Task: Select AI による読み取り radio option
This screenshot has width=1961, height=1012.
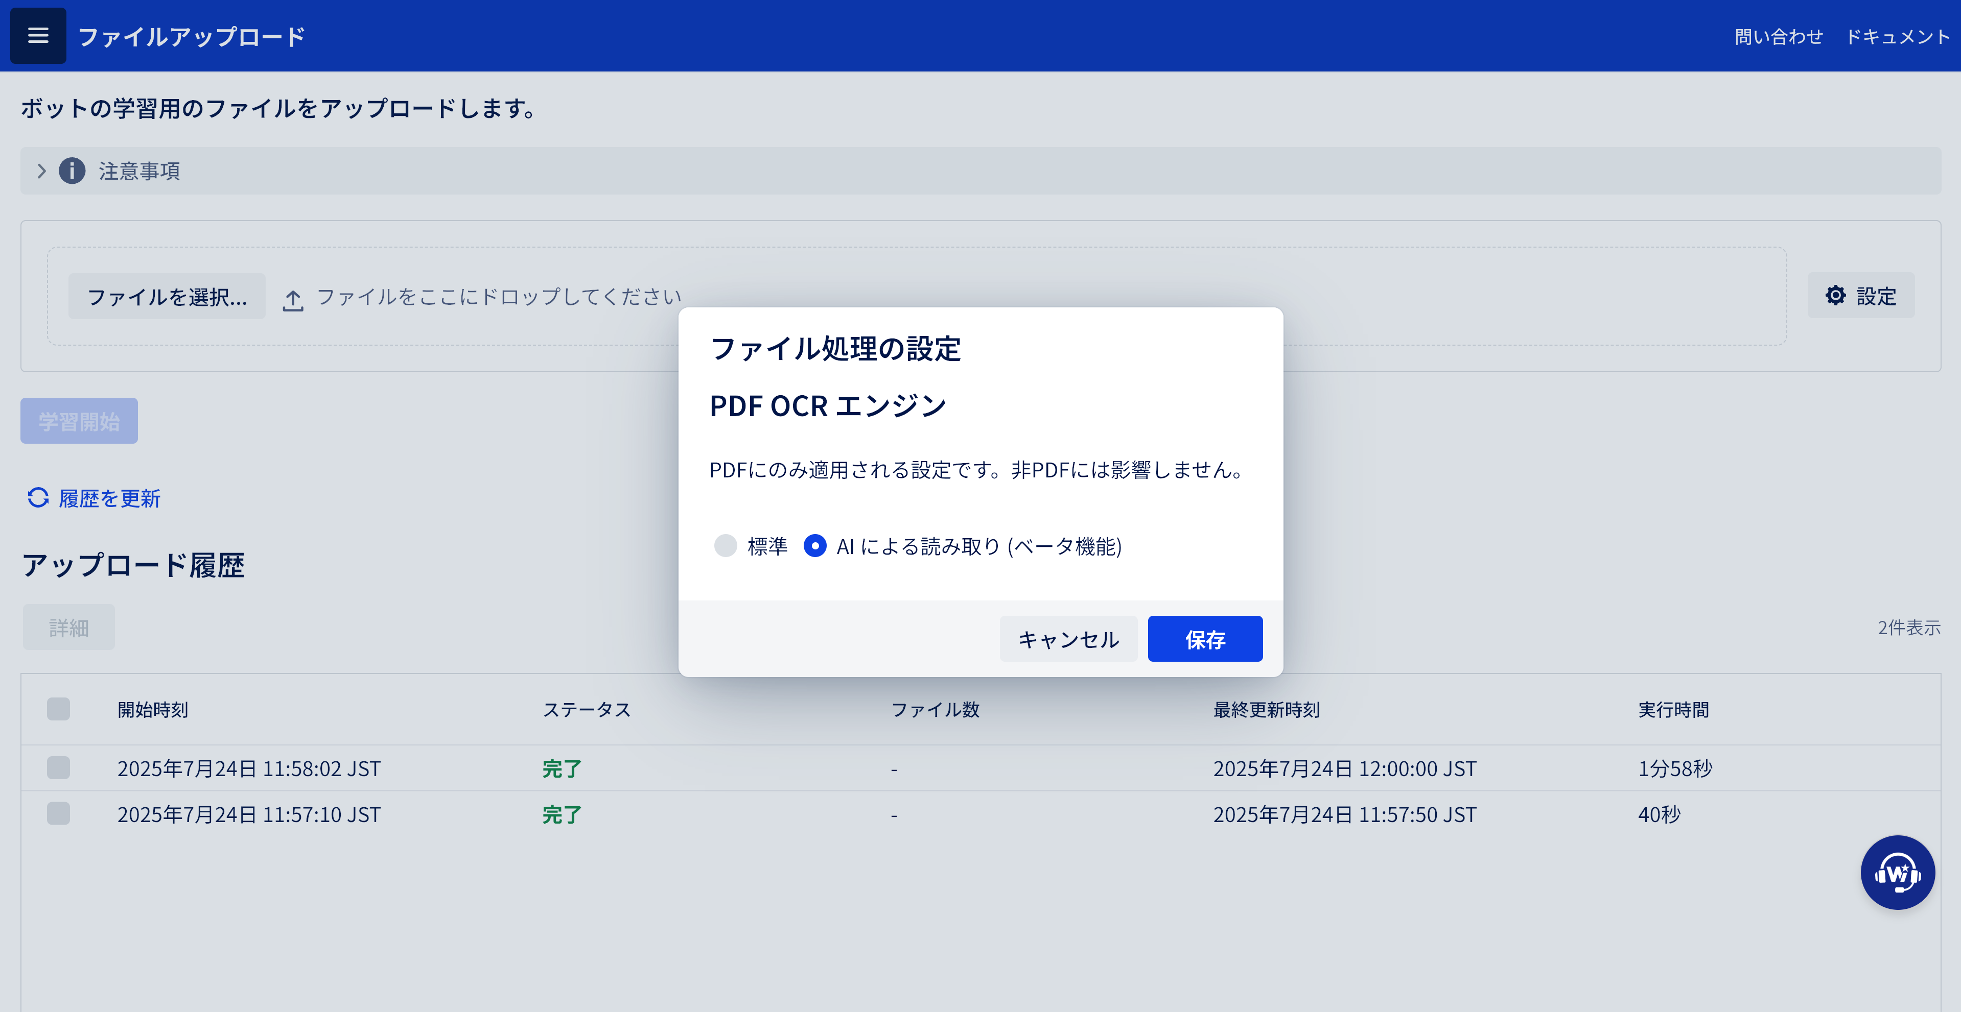Action: click(x=814, y=545)
